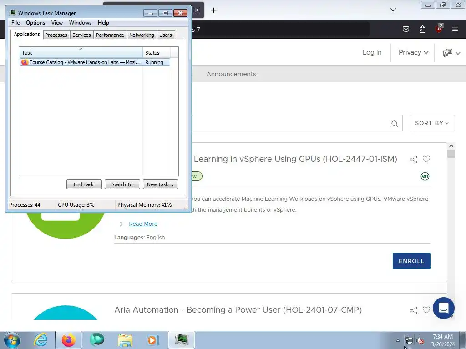
Task: Switch to the Processes tab
Action: [56, 35]
